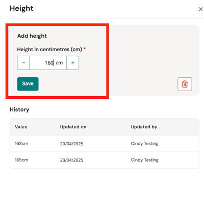Viewport: 204px width, 201px height.
Task: Click the minus button to decrease height
Action: pos(23,63)
